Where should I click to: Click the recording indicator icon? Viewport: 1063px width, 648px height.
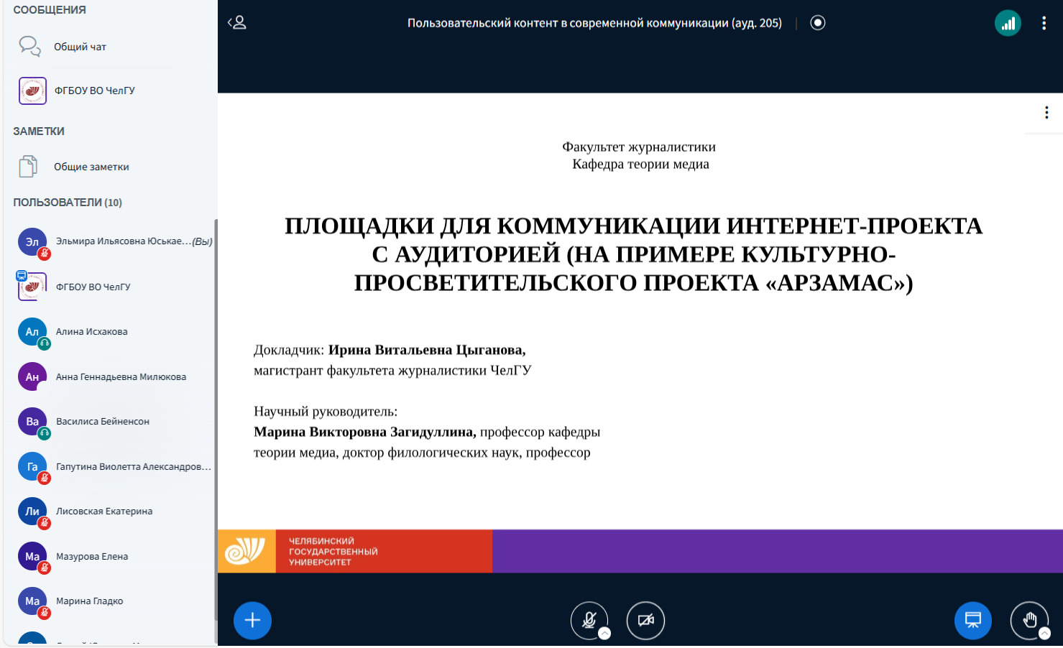(x=817, y=23)
